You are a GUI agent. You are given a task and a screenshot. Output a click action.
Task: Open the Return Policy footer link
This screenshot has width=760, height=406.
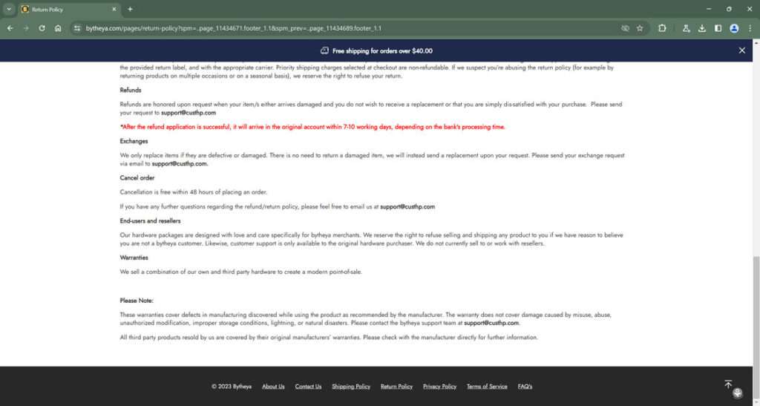coord(396,386)
